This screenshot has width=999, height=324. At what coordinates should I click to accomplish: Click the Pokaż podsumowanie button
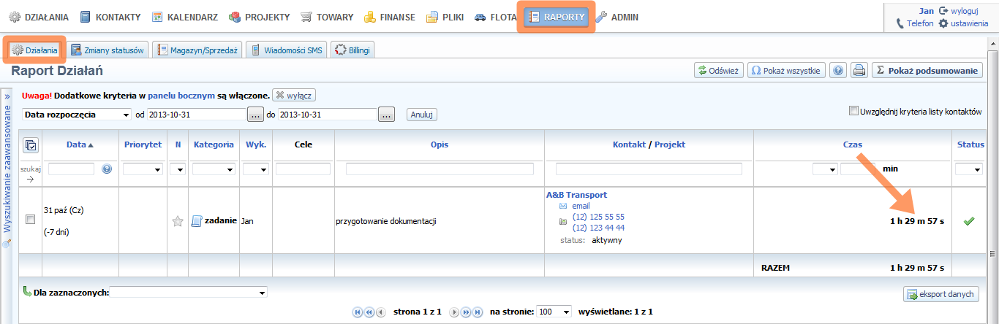coord(926,70)
